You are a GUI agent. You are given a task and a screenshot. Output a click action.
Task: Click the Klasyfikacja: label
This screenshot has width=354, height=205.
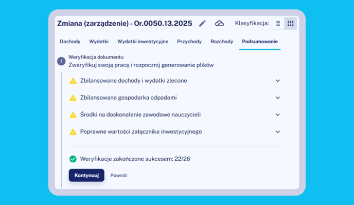(x=252, y=24)
